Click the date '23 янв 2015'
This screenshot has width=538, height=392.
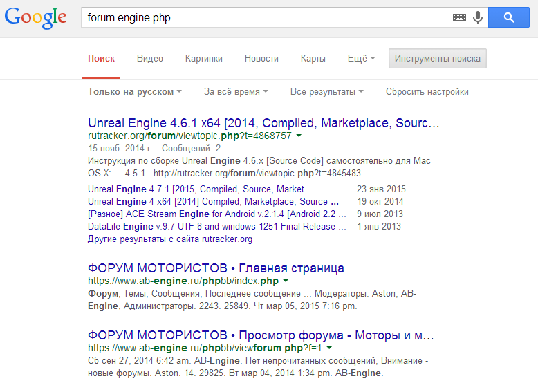[x=381, y=189]
